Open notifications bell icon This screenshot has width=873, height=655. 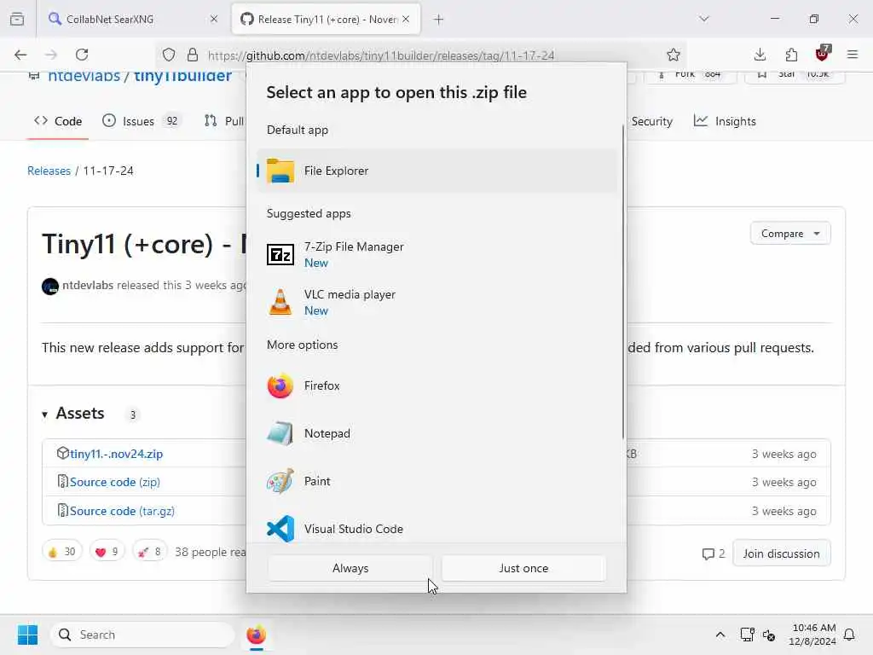tap(850, 635)
